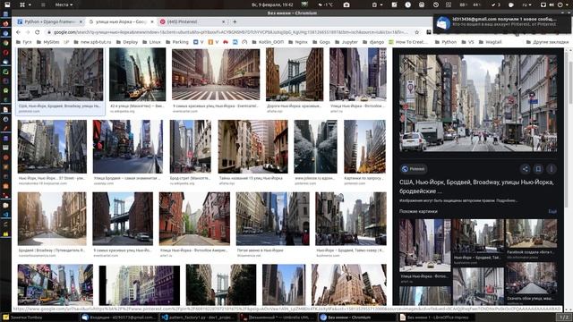The height and width of the screenshot is (322, 573).
Task: Open the camera screenshot indicator in the top panel
Action: click(346, 4)
